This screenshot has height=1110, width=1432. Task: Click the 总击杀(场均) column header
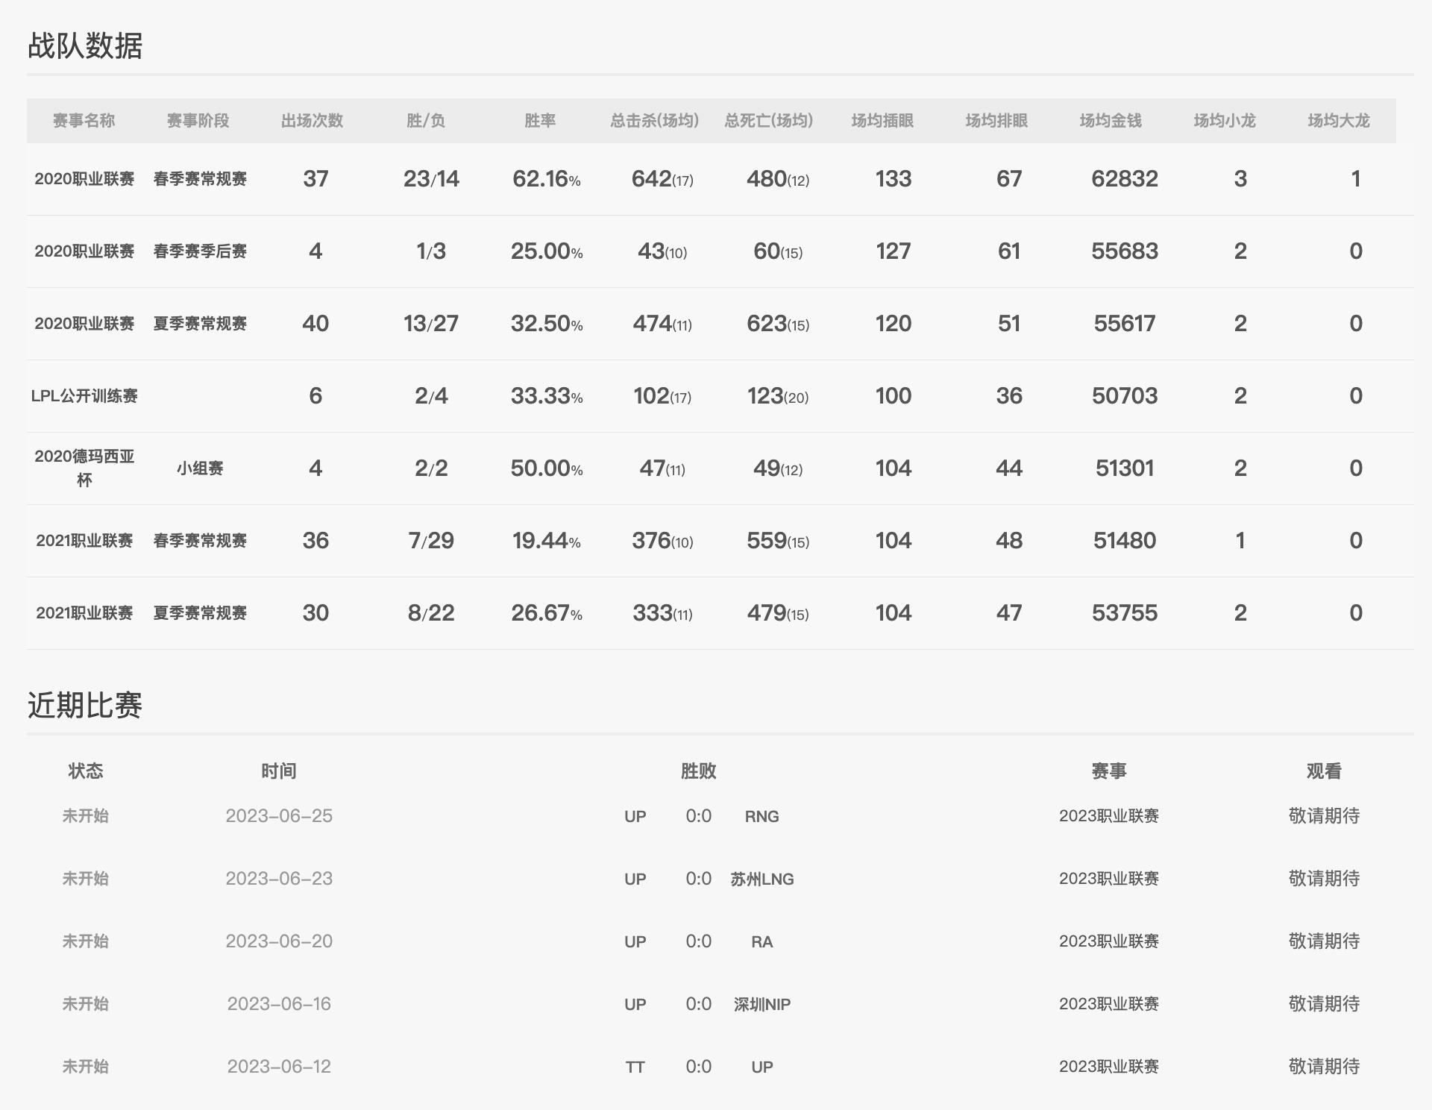click(x=654, y=121)
